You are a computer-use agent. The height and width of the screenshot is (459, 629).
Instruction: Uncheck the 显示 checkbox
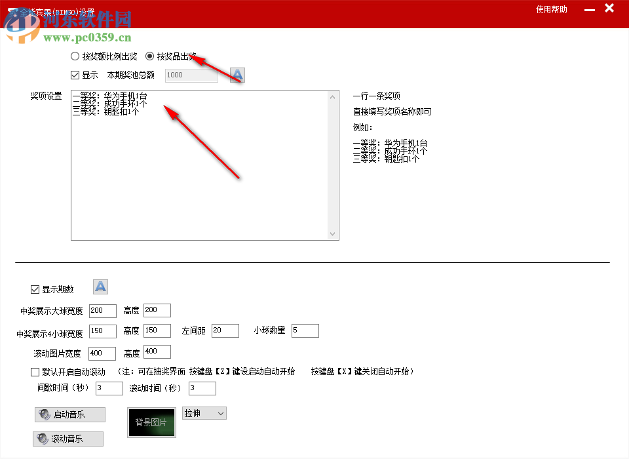pos(75,75)
